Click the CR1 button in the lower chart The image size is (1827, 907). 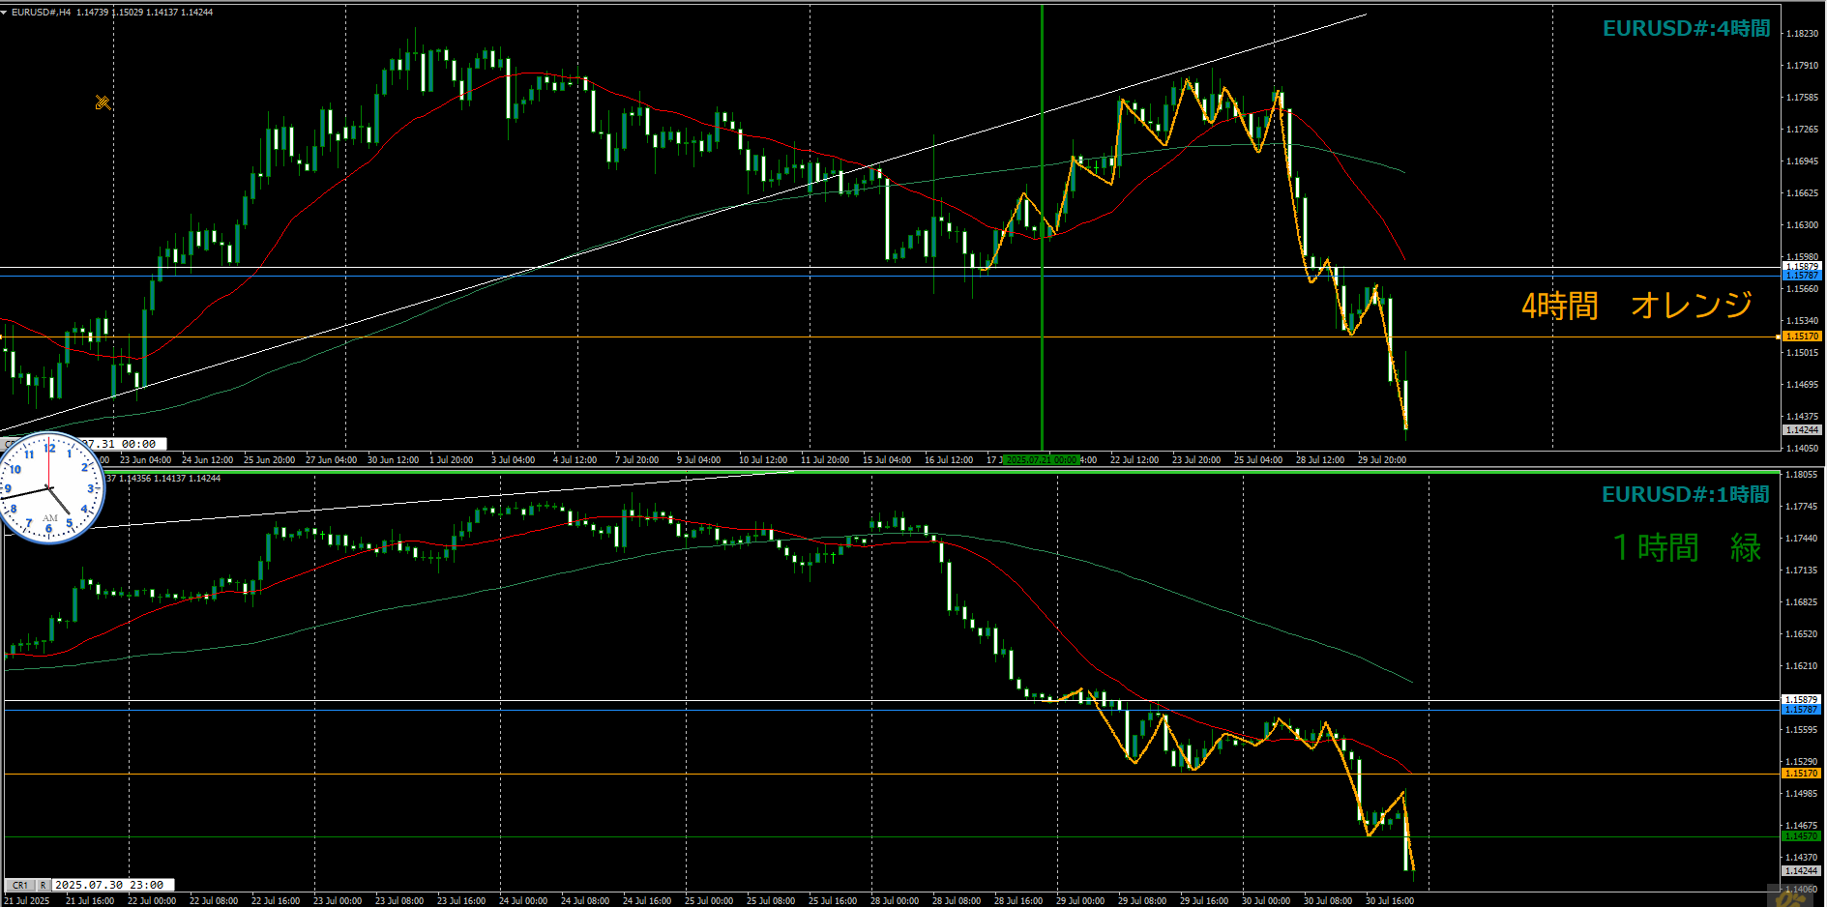click(20, 885)
